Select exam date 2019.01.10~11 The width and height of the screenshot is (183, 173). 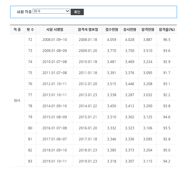tap(54, 161)
